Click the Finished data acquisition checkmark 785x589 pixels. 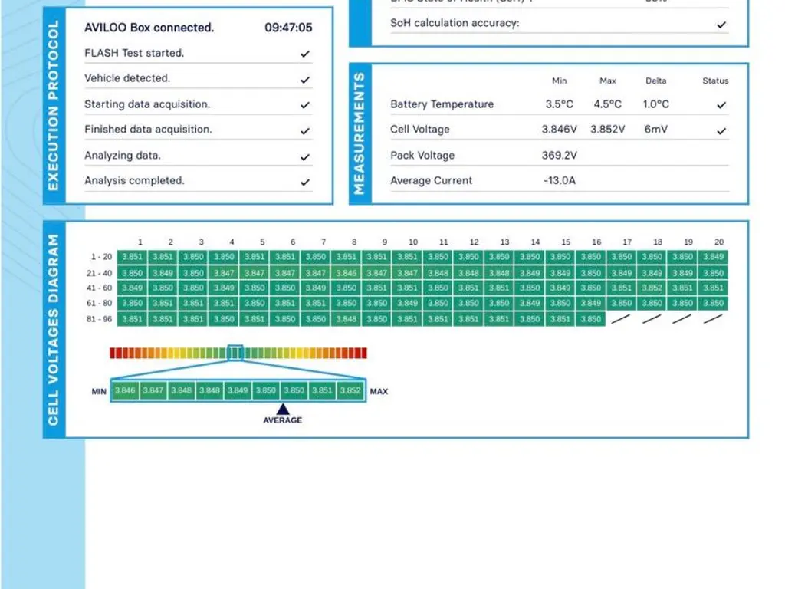[x=305, y=130]
